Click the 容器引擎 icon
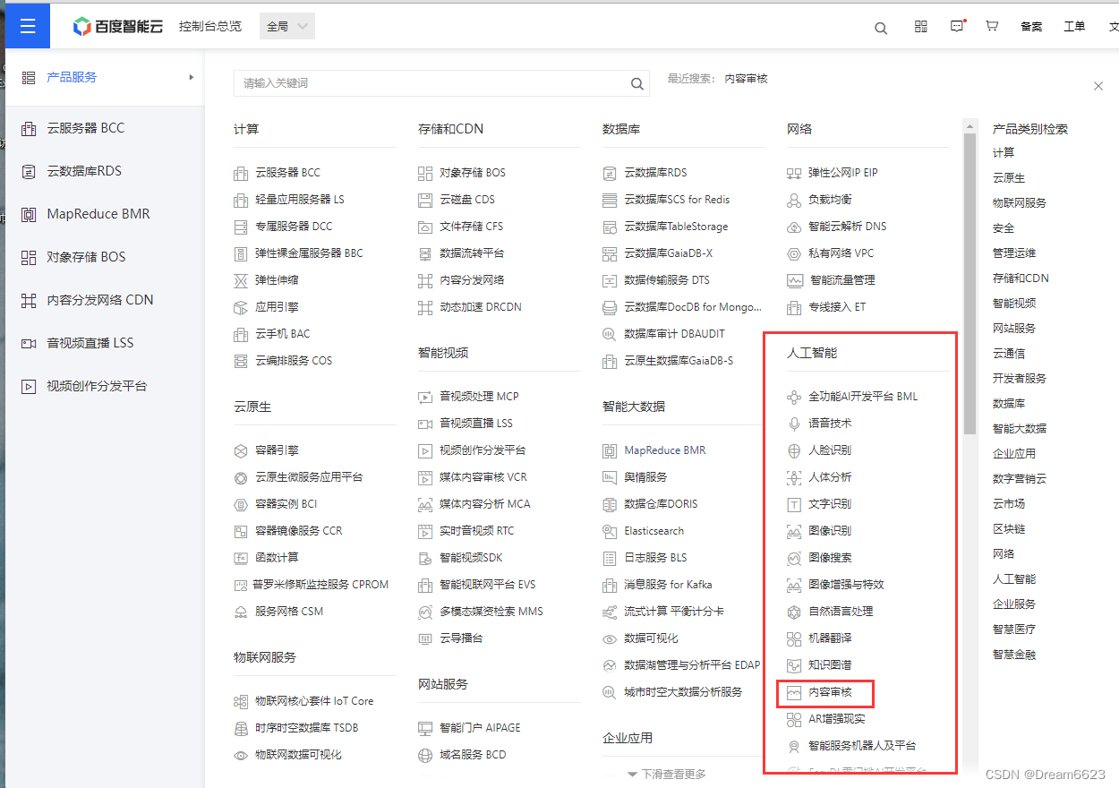Viewport: 1119px width, 788px height. pos(241,450)
